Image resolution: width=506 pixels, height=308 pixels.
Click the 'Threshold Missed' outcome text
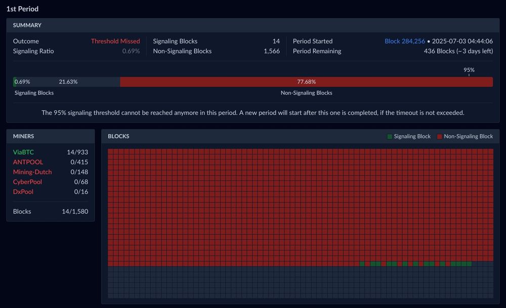115,41
